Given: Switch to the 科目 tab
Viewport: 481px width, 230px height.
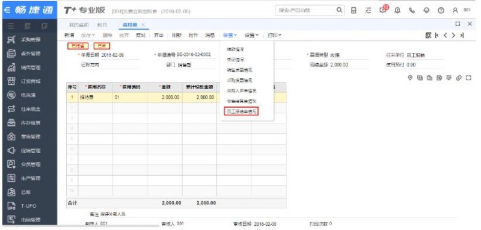Looking at the screenshot, I should tap(102, 25).
